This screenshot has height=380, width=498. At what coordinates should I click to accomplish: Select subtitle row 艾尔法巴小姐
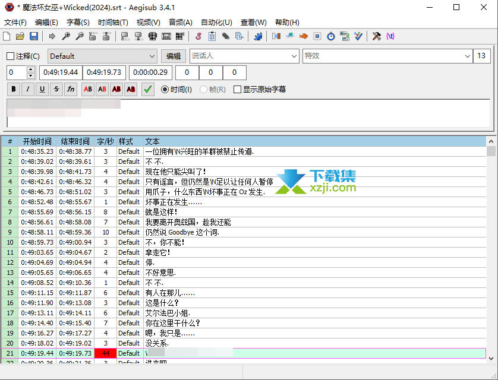point(244,313)
